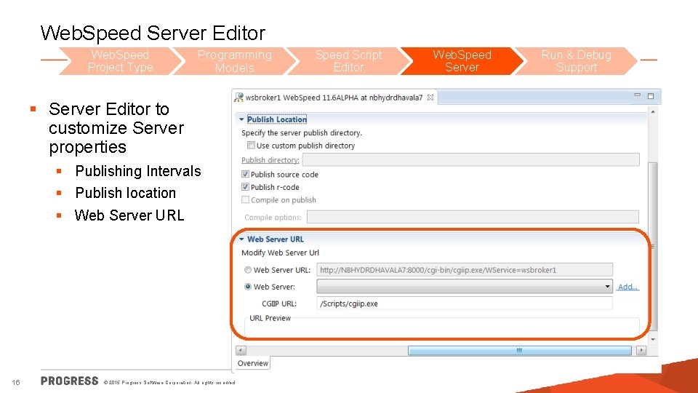Click the CGIIP URL text field
Image resolution: width=698 pixels, height=393 pixels.
coord(465,303)
